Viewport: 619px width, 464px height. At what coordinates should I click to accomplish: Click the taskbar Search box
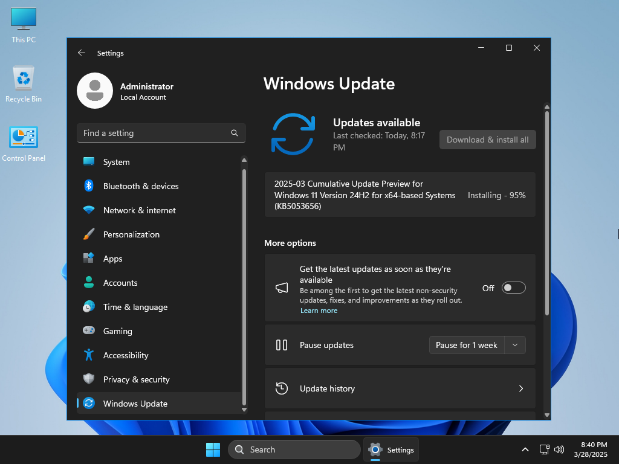point(294,449)
